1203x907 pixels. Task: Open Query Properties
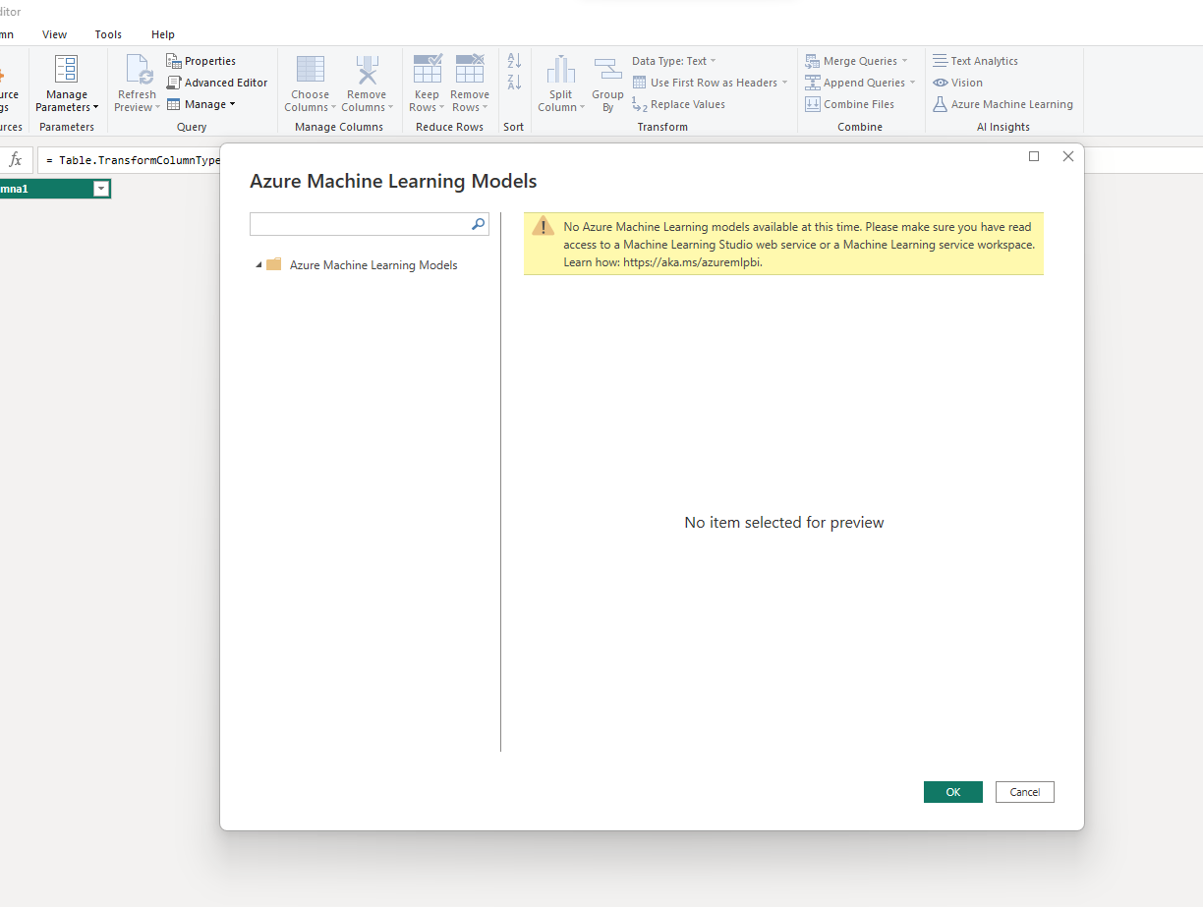point(201,61)
